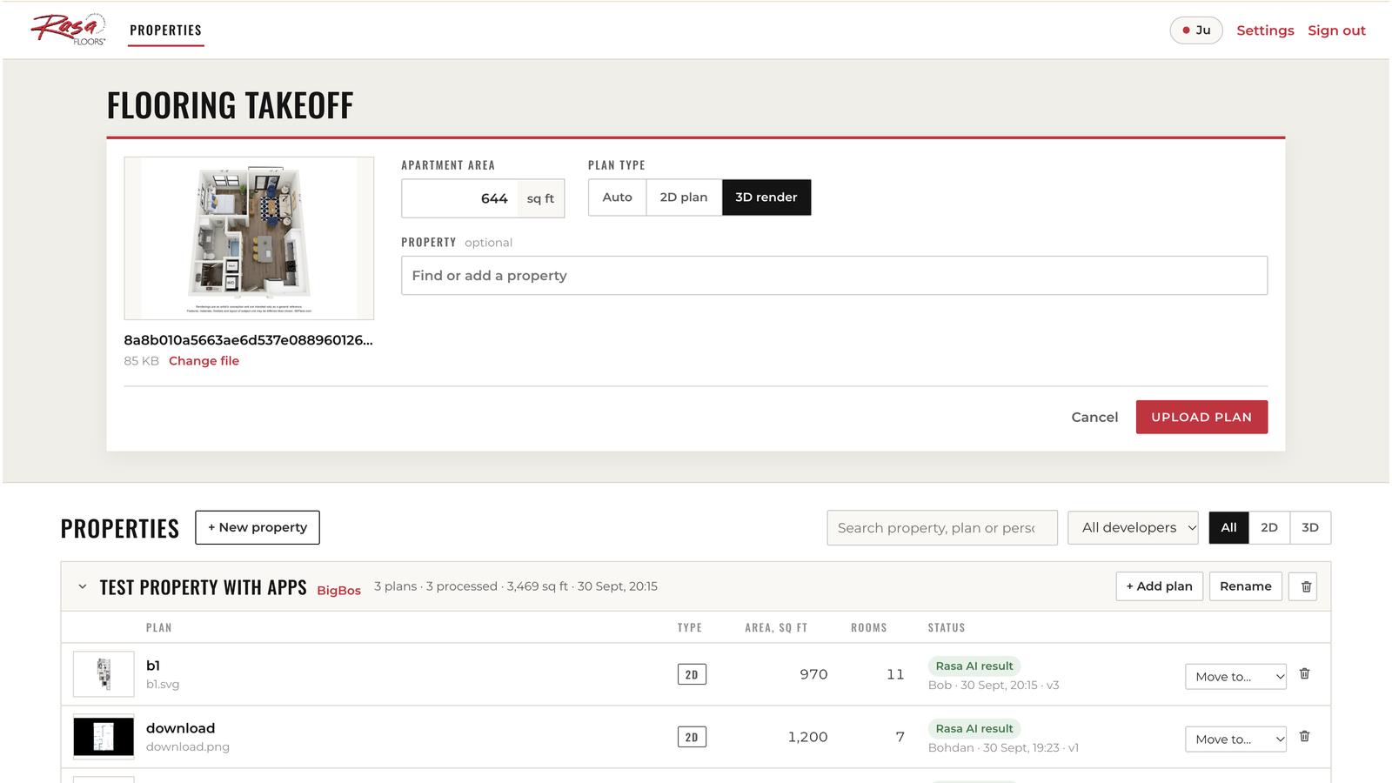Click the sq ft unit label

click(540, 198)
